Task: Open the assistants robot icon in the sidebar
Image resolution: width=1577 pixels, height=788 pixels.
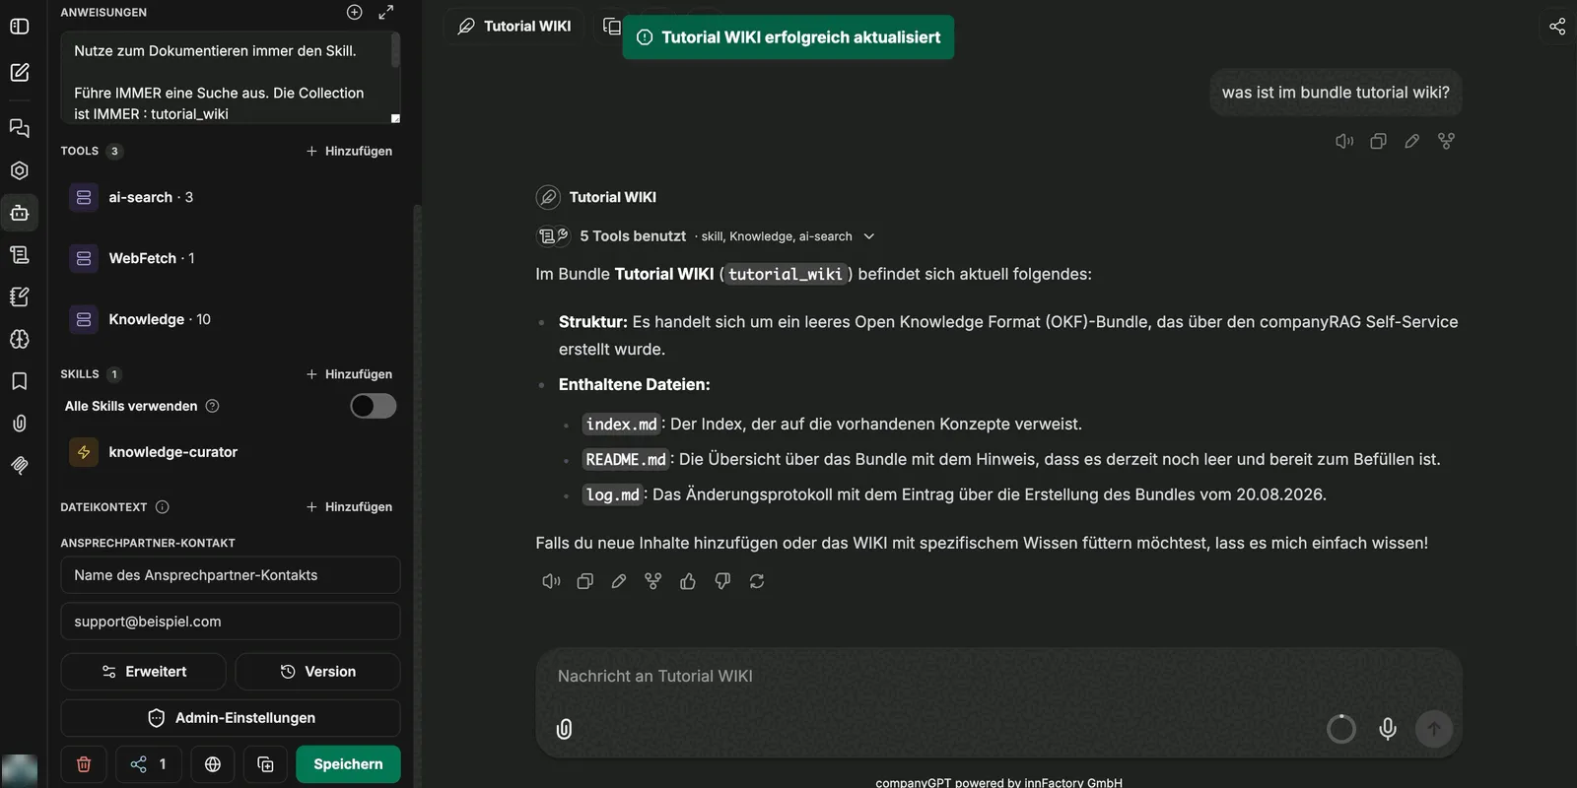Action: pyautogui.click(x=20, y=213)
